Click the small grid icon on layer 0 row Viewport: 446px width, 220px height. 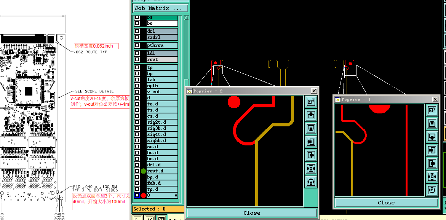coord(176,196)
